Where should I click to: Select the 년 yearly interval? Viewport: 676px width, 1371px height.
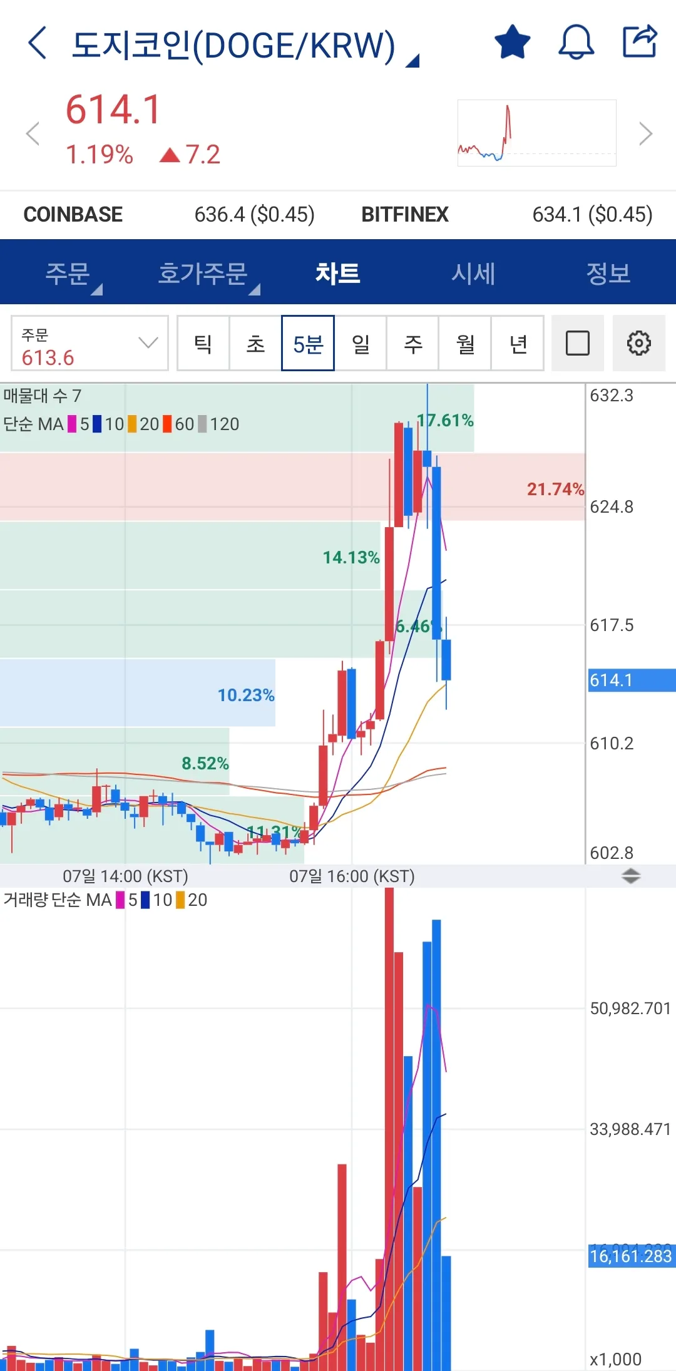click(518, 343)
